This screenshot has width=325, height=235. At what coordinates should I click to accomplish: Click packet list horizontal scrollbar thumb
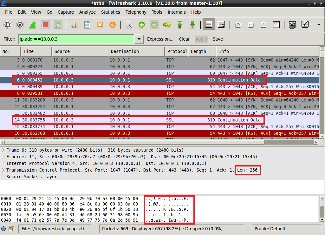(x=134, y=142)
